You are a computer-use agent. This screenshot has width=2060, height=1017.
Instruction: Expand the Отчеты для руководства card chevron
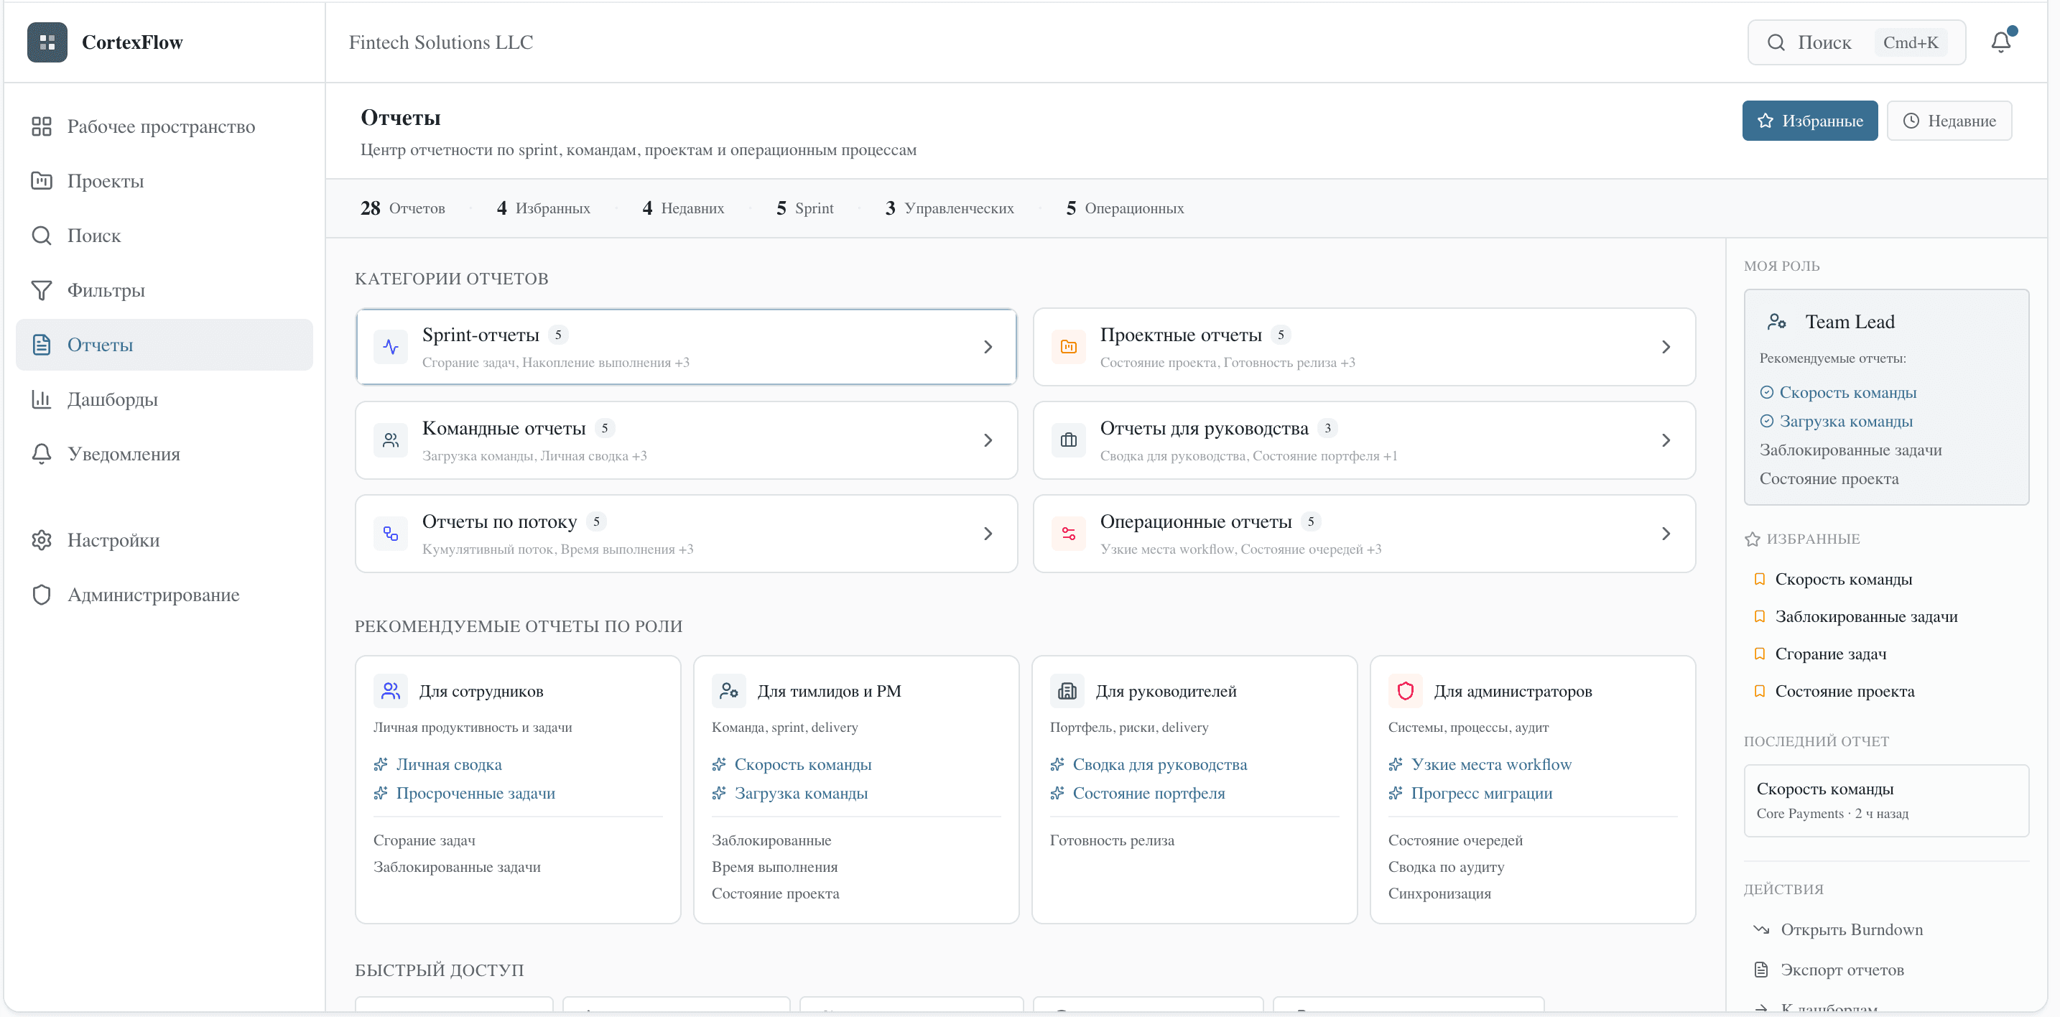tap(1666, 440)
